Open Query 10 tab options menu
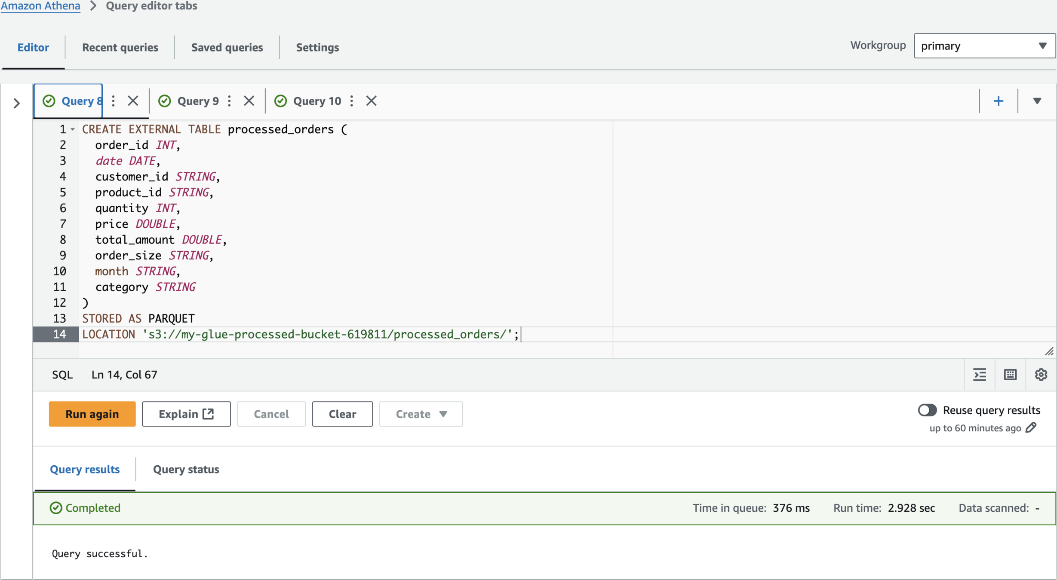1057x580 pixels. click(x=352, y=101)
